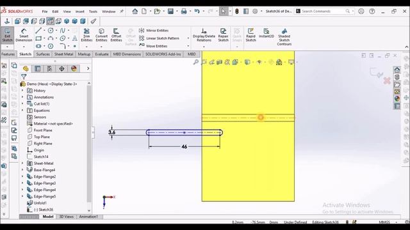Open the DimXpertManager tab

pyautogui.click(x=61, y=68)
